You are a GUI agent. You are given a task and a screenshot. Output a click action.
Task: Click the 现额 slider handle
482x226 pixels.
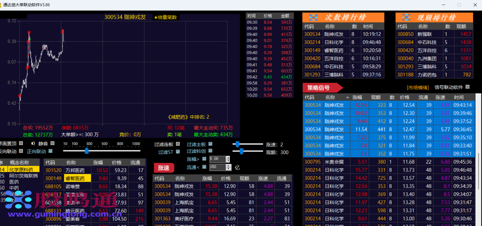point(241,151)
